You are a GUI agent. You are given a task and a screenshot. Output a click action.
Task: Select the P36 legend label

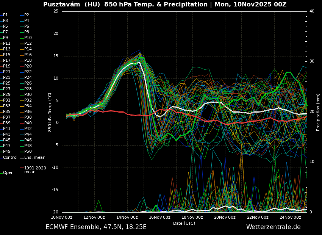(x=28, y=112)
